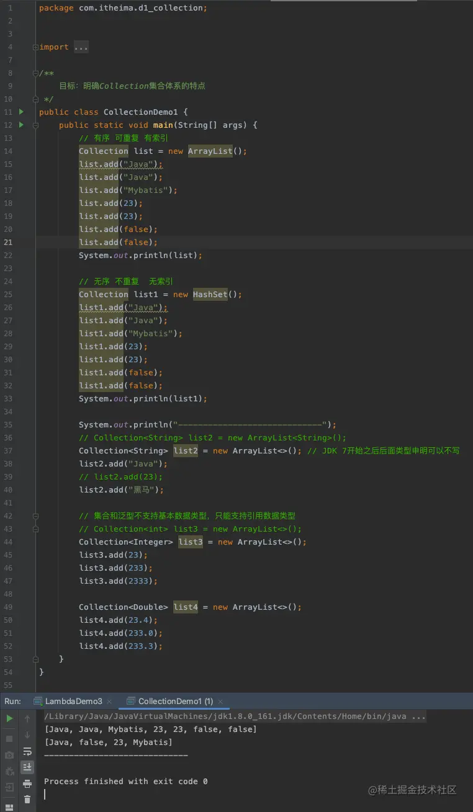Collapse the Javadoc comment at line 8

click(x=36, y=73)
